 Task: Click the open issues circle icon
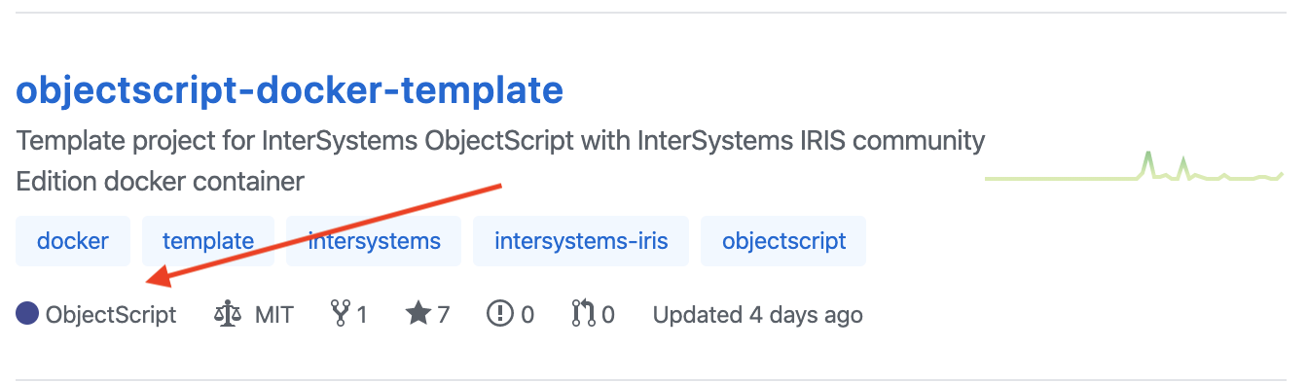[x=500, y=314]
